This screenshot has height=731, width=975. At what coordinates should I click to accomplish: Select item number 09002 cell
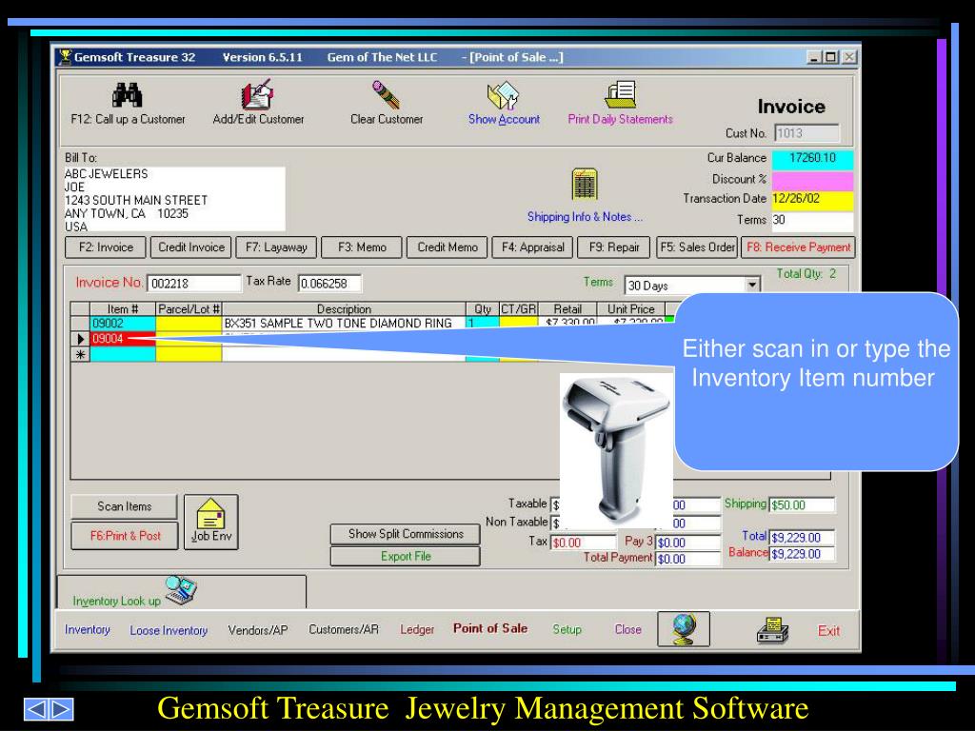(x=123, y=324)
